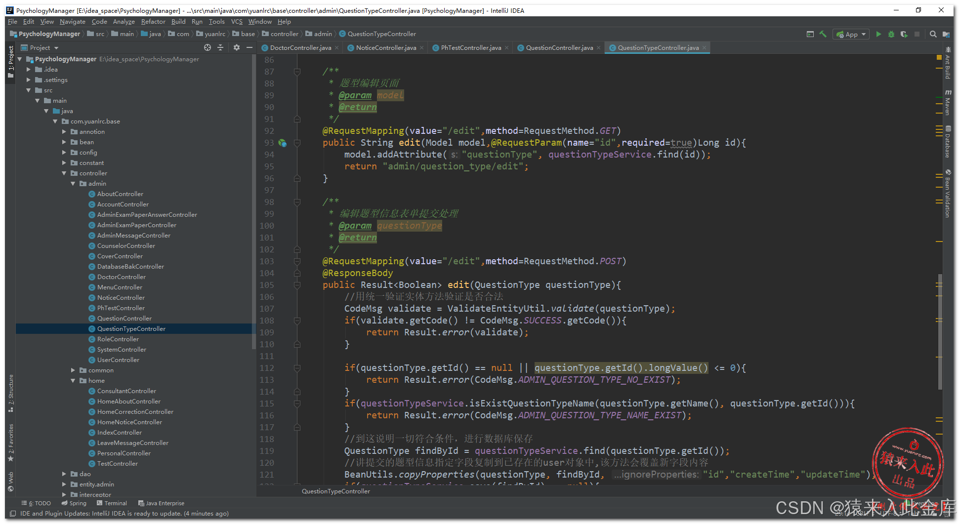Open the Java Enterprise tool window

pyautogui.click(x=162, y=503)
